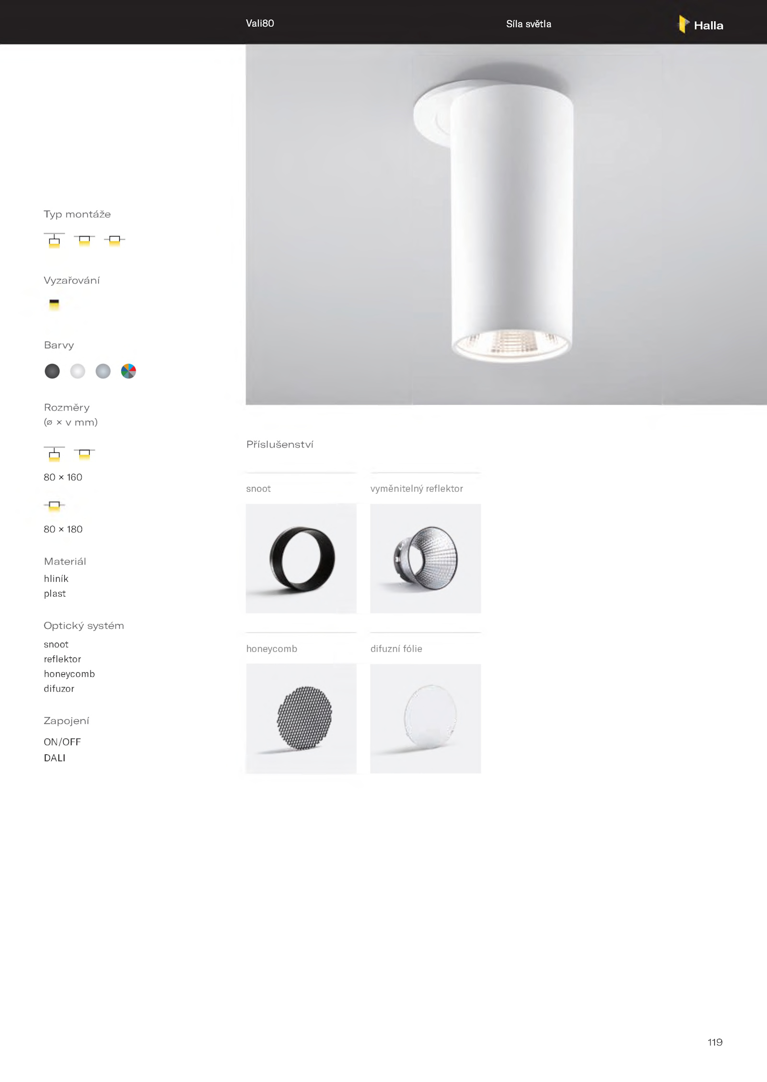Screen dimensions: 767x1082
Task: Click the downward light emission icon under Vyzařování
Action: [54, 305]
